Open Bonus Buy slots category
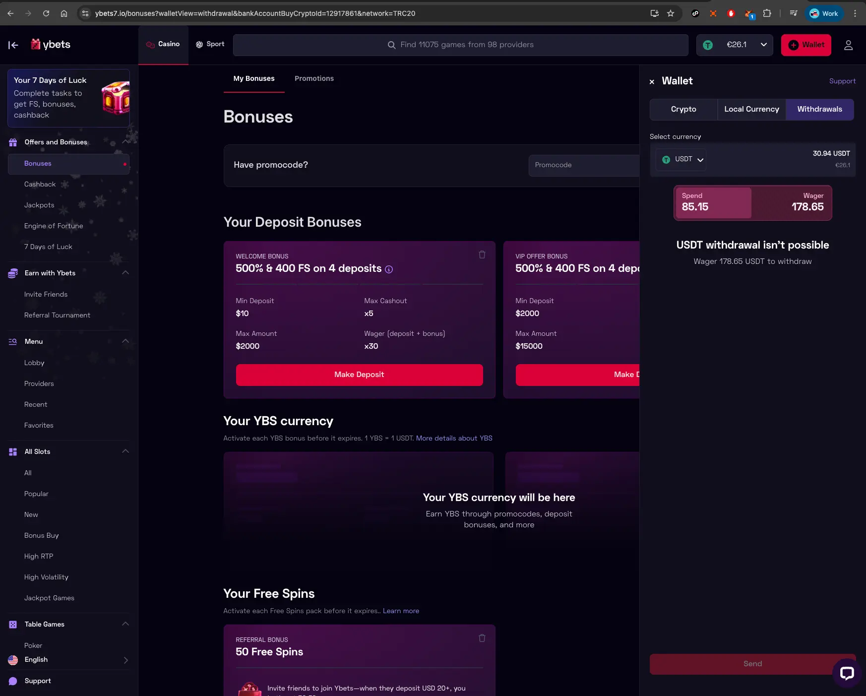The width and height of the screenshot is (866, 696). [x=41, y=536]
